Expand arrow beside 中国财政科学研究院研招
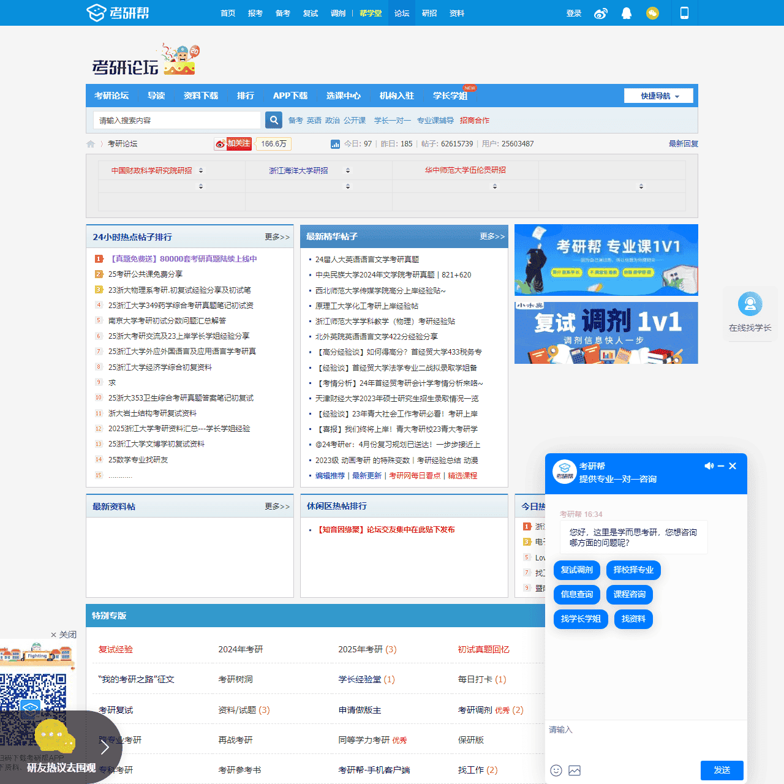Screen dimensions: 784x784 tap(201, 171)
